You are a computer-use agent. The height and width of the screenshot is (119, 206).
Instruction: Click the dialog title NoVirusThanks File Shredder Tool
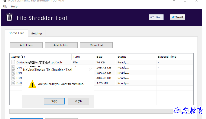click(x=48, y=70)
